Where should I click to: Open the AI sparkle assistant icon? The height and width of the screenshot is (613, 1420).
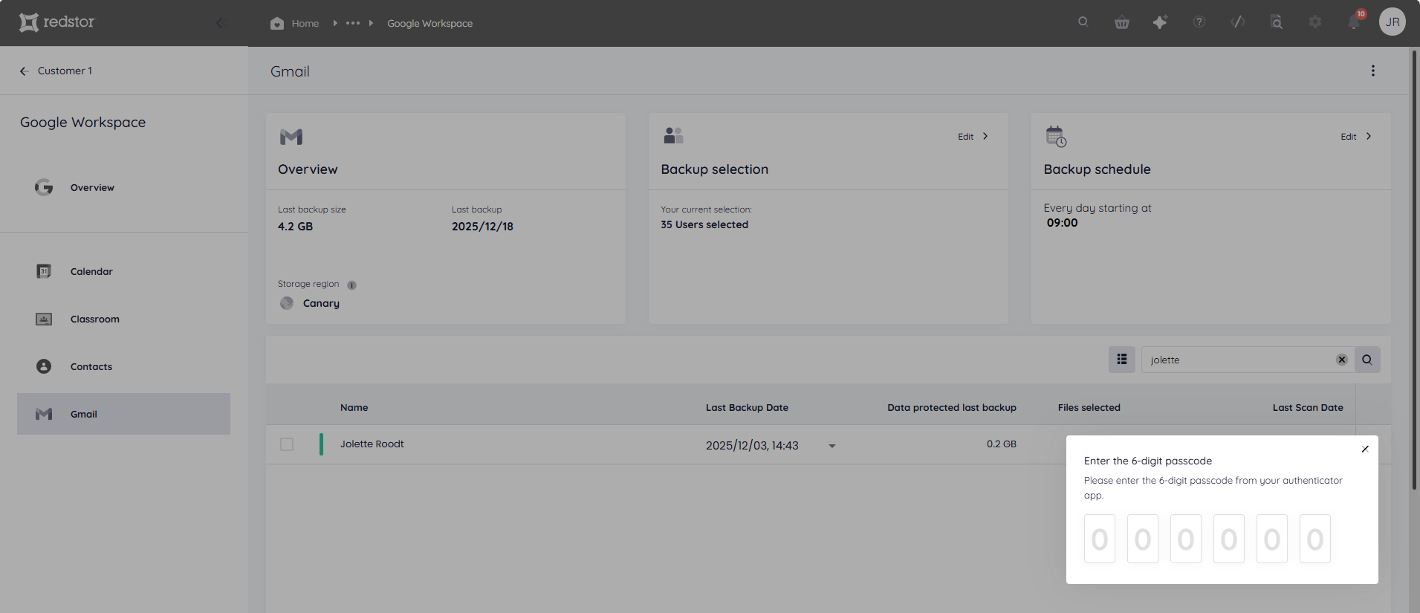click(x=1160, y=22)
